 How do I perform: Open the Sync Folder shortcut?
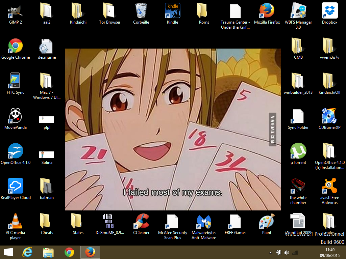click(298, 116)
